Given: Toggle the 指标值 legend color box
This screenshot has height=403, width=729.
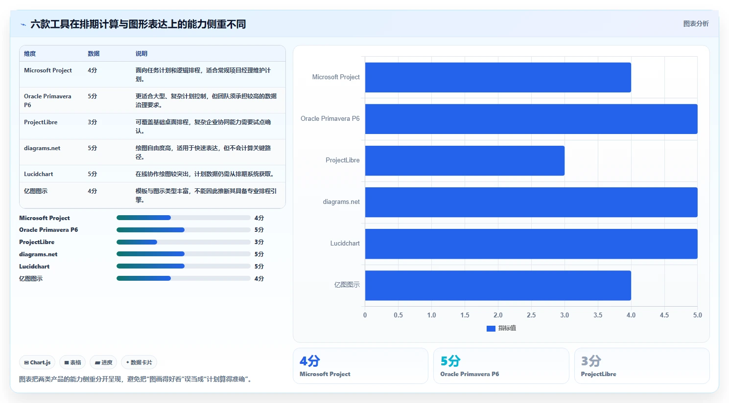Looking at the screenshot, I should [491, 328].
